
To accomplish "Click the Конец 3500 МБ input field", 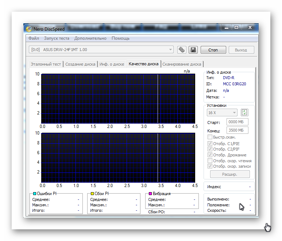I will point(237,131).
